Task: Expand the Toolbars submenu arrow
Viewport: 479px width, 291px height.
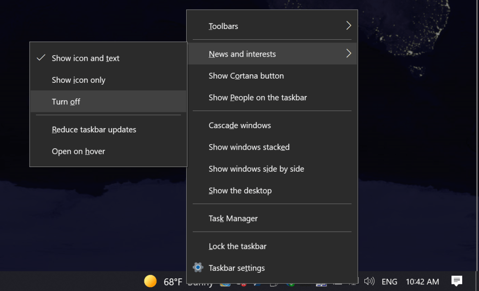Action: click(x=348, y=26)
